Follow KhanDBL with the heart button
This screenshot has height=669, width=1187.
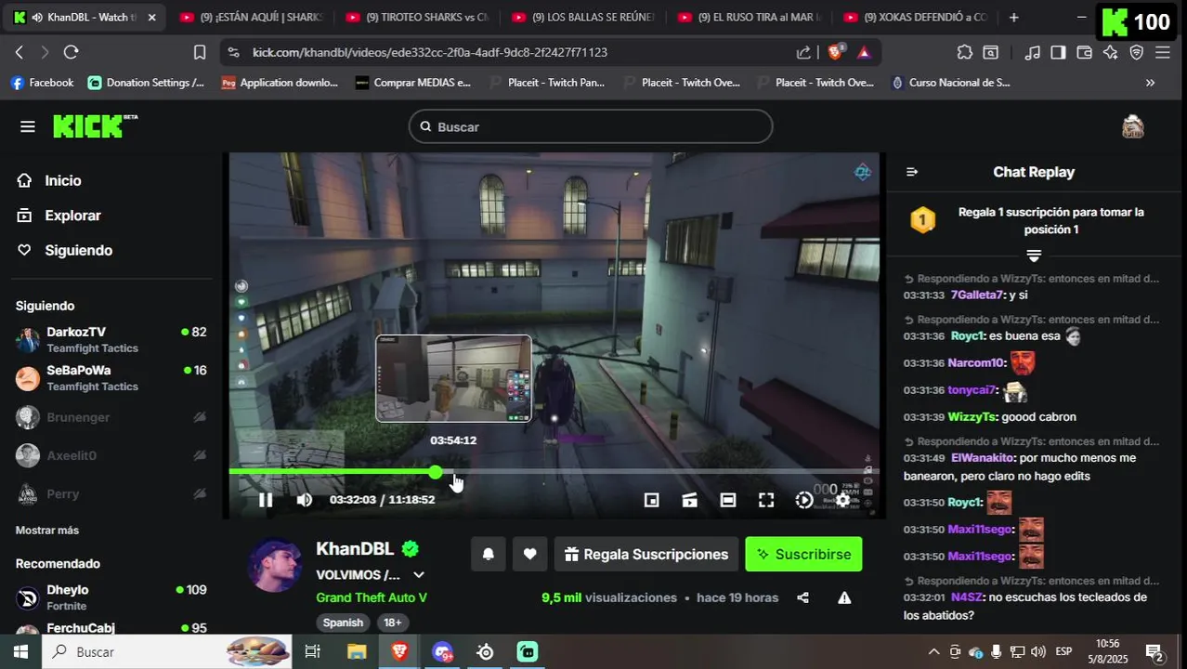click(529, 554)
